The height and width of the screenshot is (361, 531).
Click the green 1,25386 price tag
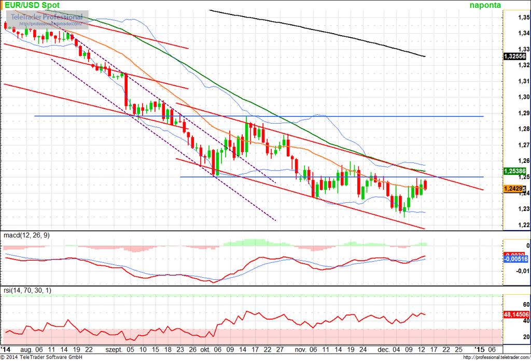515,171
